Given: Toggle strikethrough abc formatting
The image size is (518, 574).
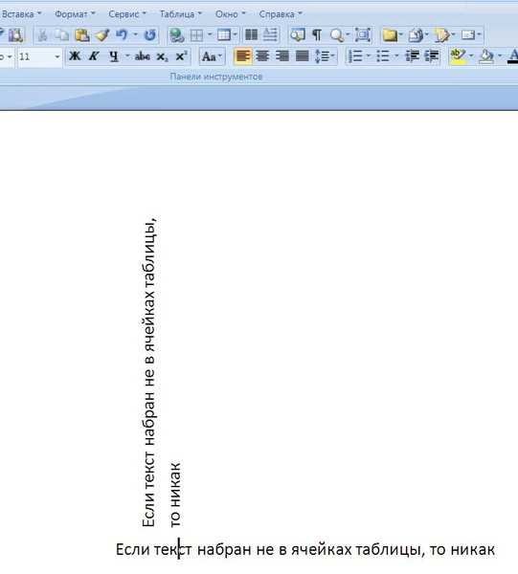Looking at the screenshot, I should coord(143,56).
